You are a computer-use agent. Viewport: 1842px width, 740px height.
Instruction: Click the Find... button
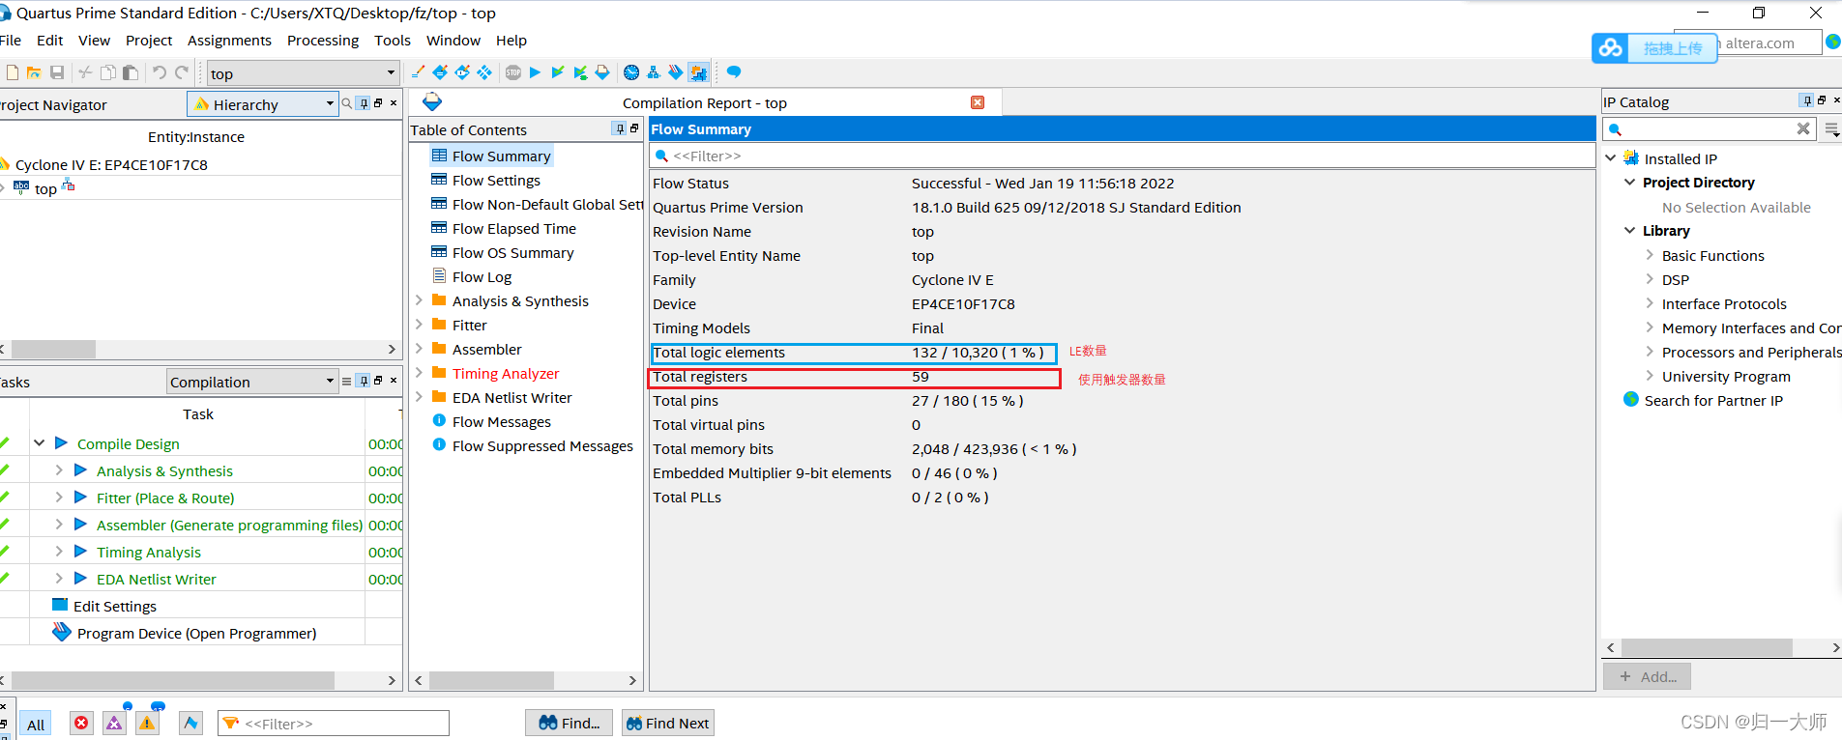point(570,723)
